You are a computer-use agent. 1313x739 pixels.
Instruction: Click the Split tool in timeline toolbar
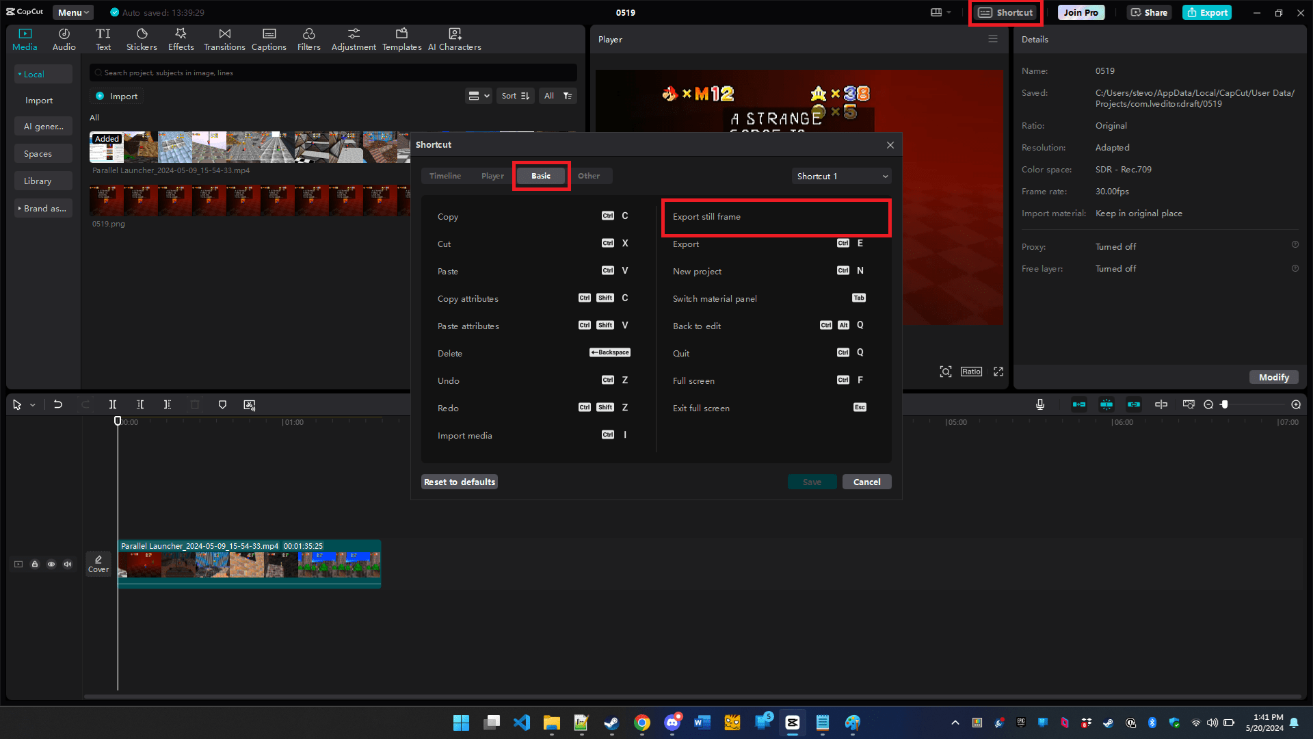point(113,404)
